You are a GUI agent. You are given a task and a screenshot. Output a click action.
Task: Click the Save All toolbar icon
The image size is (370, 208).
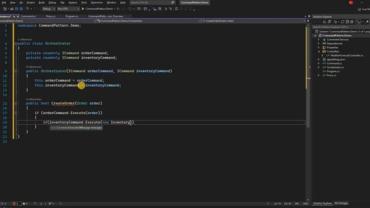point(21,9)
